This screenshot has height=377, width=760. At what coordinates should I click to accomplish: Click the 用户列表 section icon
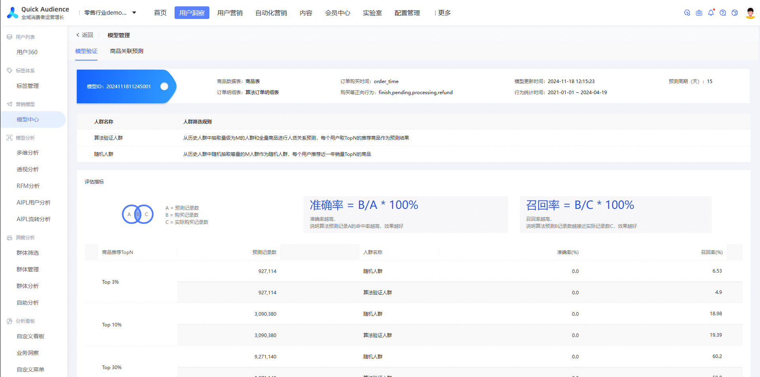[9, 37]
